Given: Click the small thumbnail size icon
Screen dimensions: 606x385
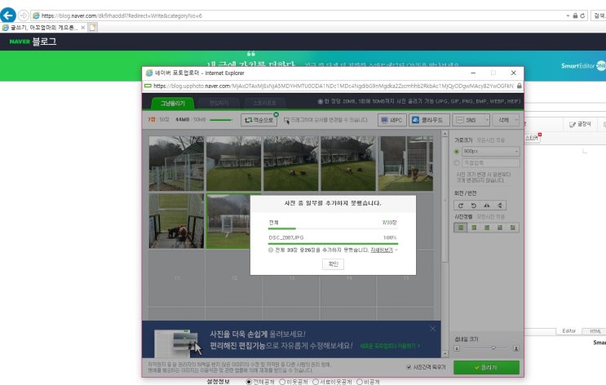Looking at the screenshot, I should click(x=457, y=348).
